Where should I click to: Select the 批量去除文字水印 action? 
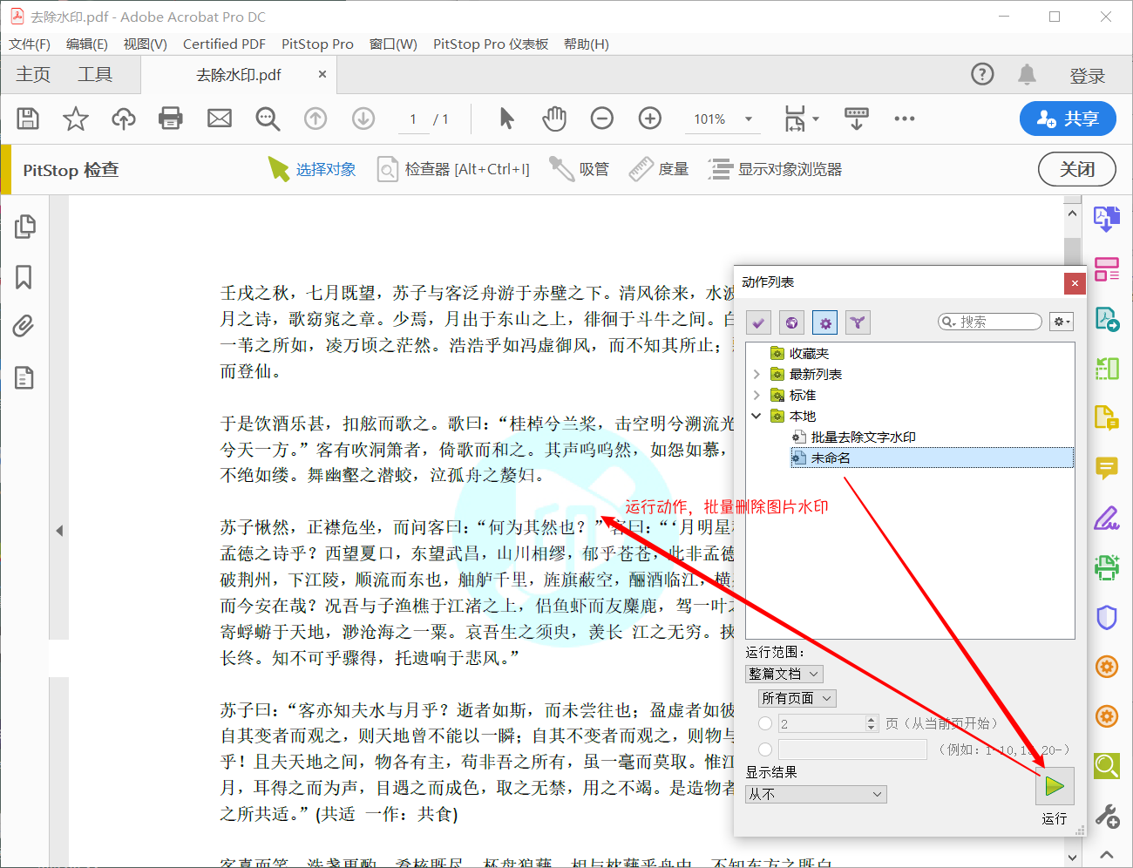(x=863, y=437)
